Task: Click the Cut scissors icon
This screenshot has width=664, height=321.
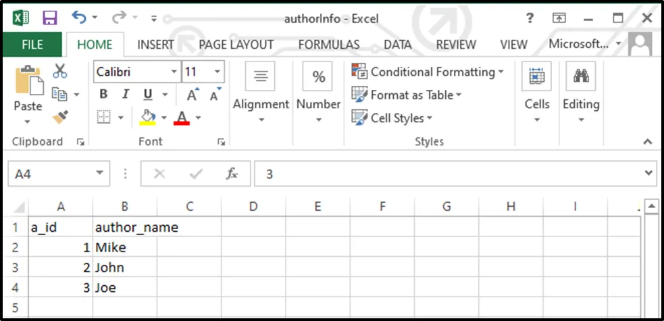Action: coord(60,71)
